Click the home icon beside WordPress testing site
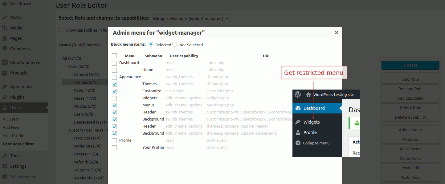The width and height of the screenshot is (445, 184). 308,95
